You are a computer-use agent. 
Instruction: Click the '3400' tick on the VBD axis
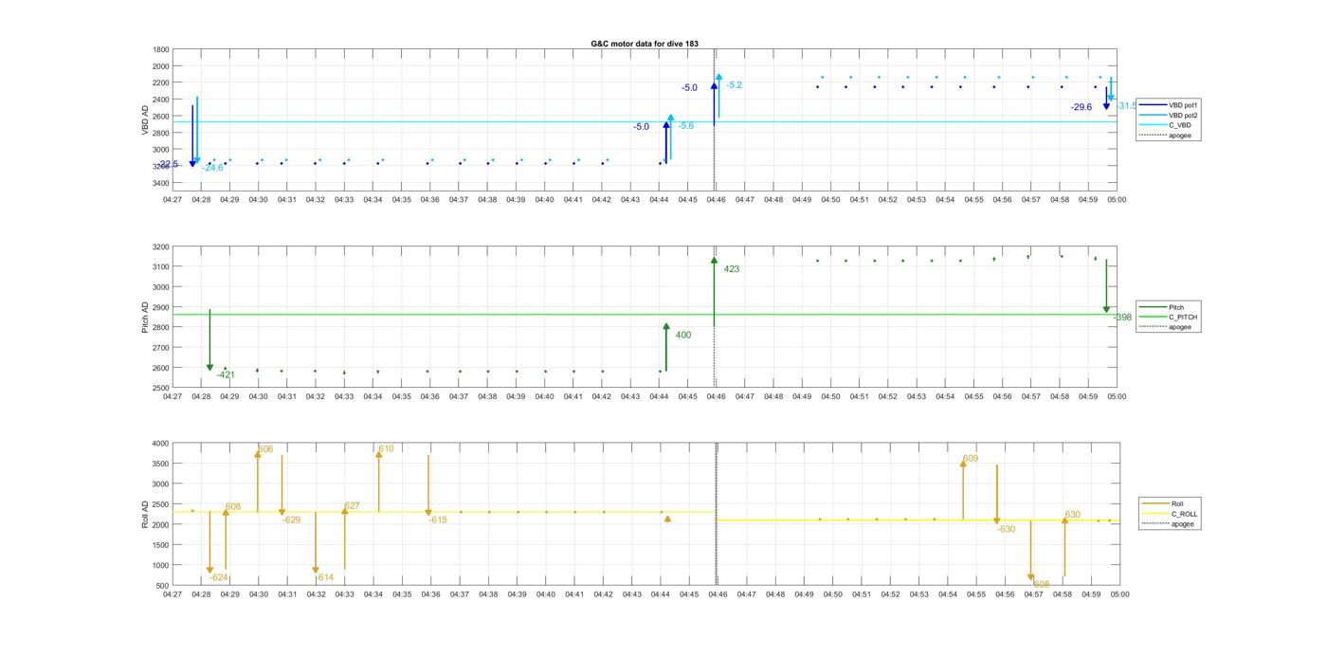point(161,183)
